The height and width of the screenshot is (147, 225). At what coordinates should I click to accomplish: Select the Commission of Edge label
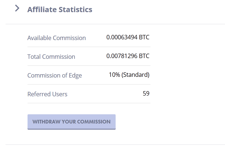54,75
